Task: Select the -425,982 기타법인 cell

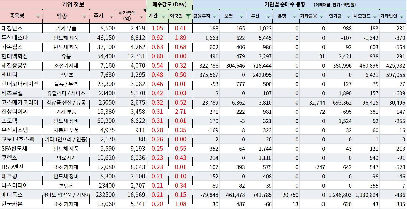Action: tap(393, 65)
